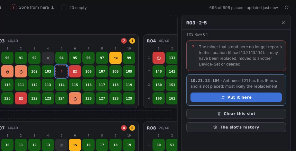Refresh the placement data with reload icon

(287, 7)
